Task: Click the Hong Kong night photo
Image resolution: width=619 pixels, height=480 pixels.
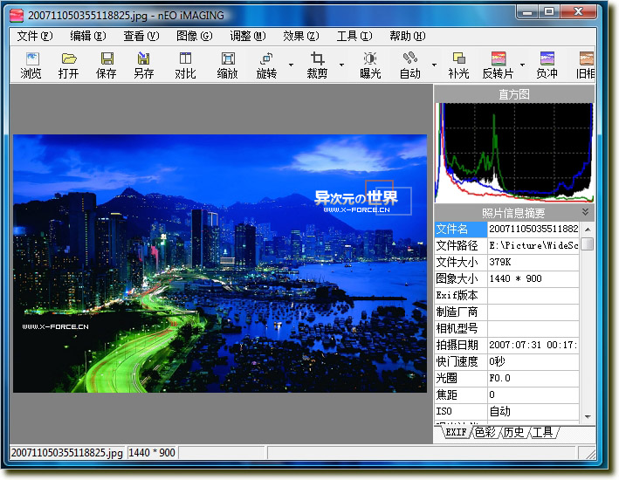Action: pyautogui.click(x=220, y=264)
